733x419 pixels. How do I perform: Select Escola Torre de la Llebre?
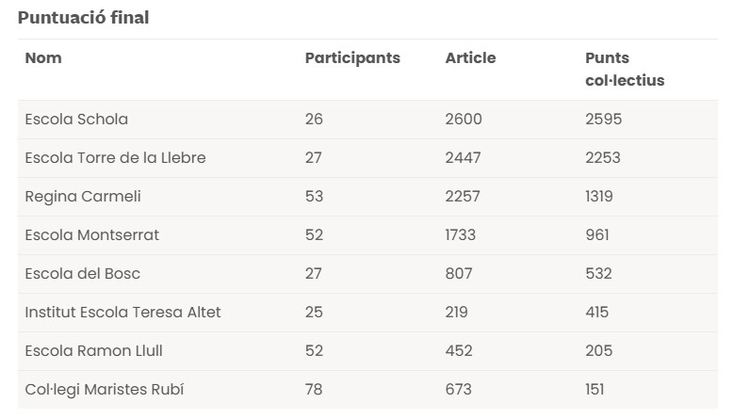pos(115,158)
